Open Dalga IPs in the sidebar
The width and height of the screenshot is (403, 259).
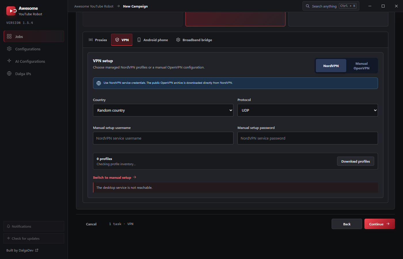[34, 74]
